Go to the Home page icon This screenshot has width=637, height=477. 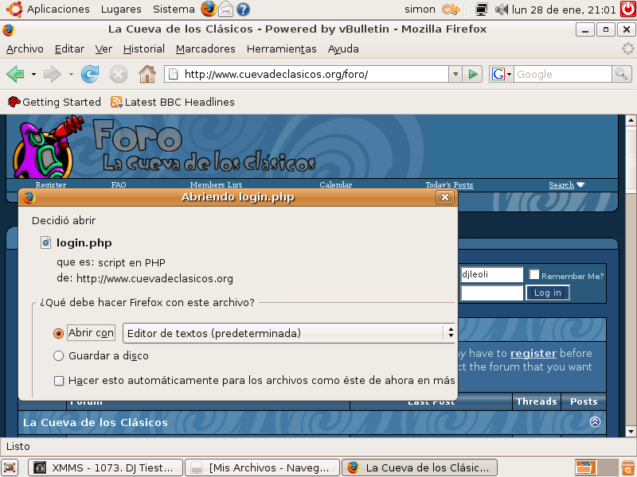[x=147, y=74]
